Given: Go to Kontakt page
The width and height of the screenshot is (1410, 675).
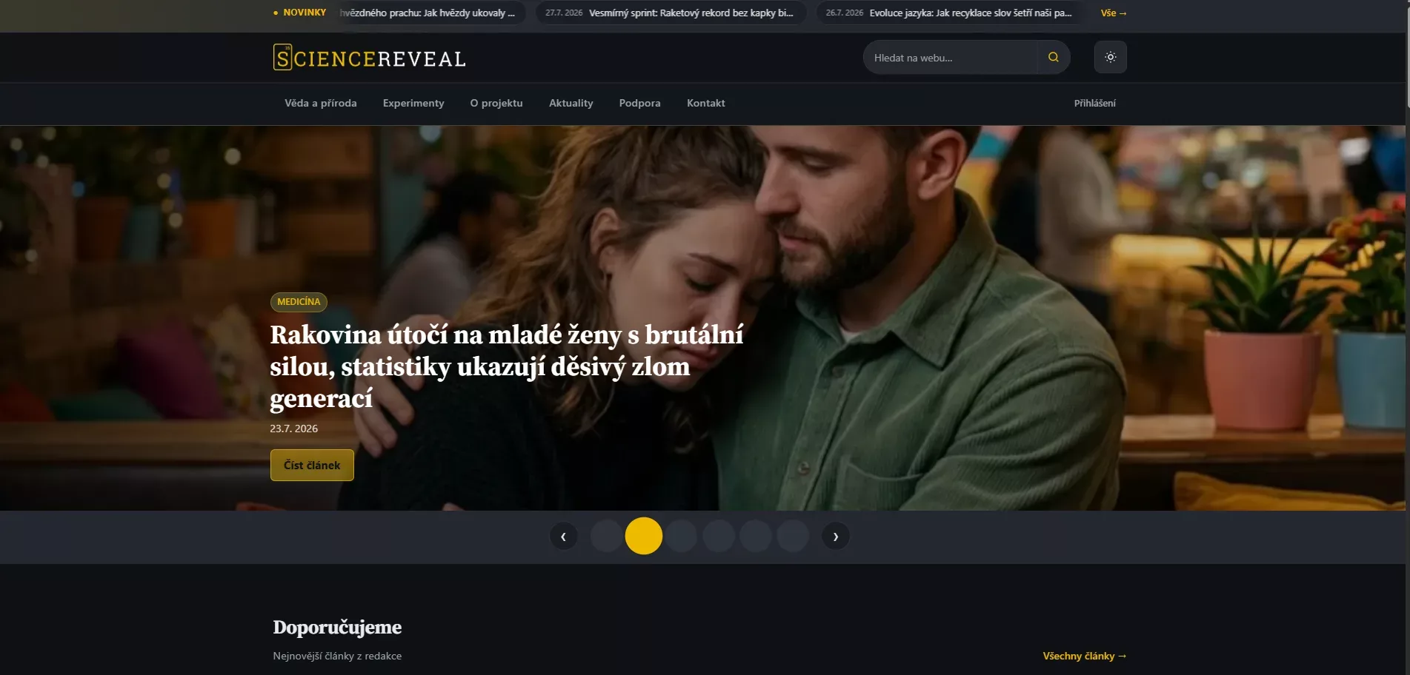Looking at the screenshot, I should tap(705, 103).
